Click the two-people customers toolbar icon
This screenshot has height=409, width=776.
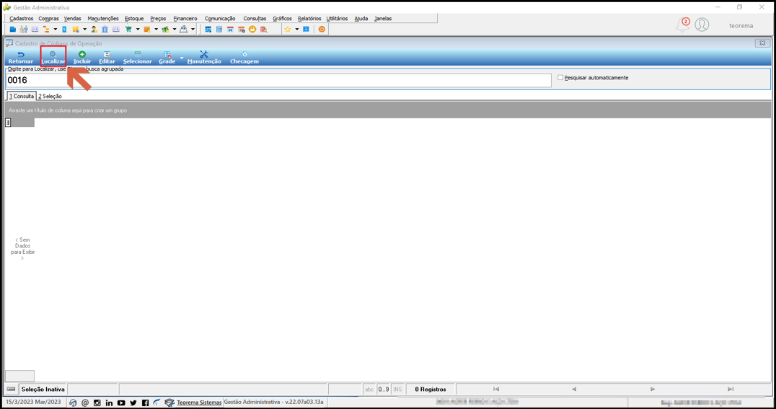pyautogui.click(x=24, y=29)
